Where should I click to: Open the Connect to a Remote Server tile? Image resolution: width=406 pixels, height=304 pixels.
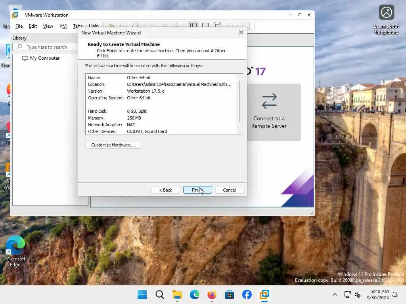point(274,112)
